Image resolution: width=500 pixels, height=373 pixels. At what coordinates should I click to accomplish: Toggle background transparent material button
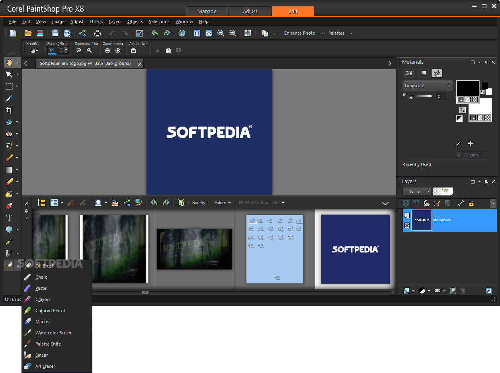(x=487, y=117)
